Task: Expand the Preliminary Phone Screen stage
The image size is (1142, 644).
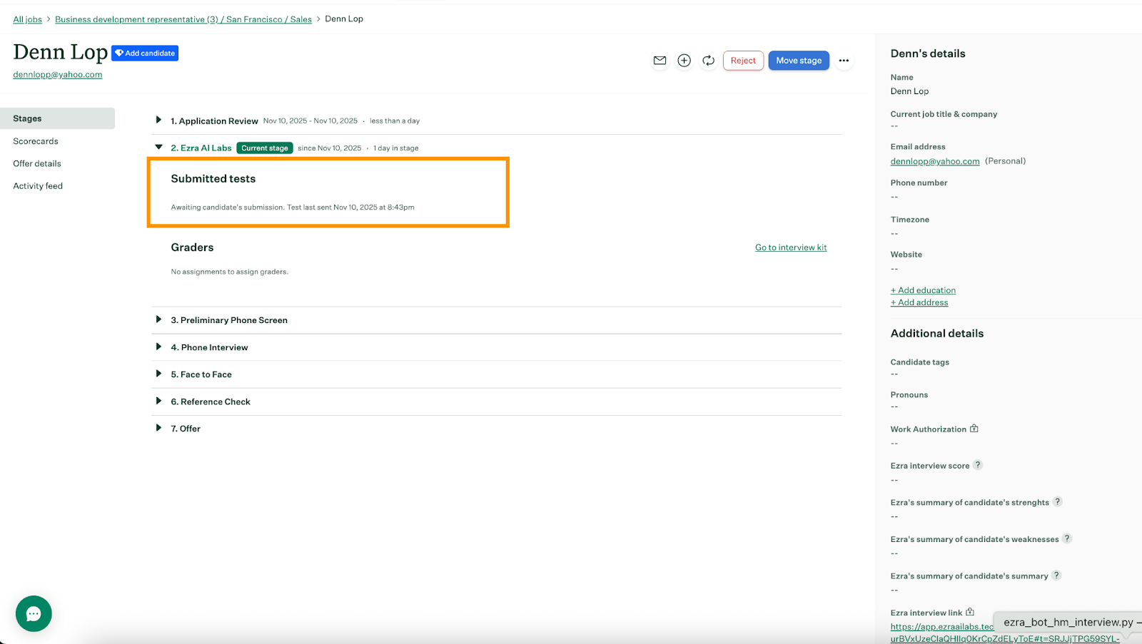Action: (158, 320)
